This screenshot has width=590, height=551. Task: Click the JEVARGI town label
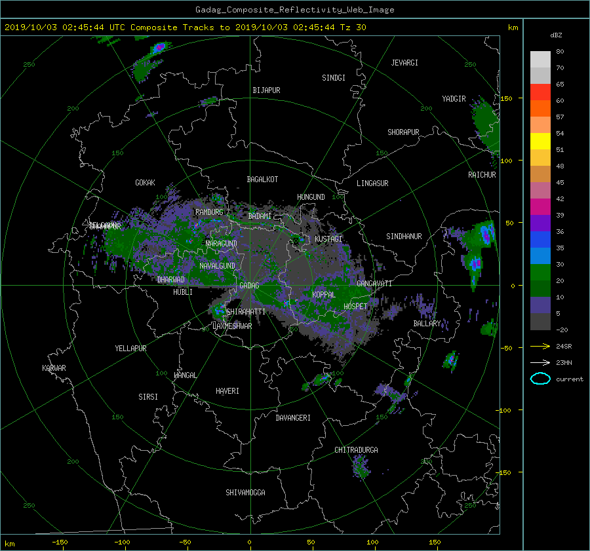pos(404,63)
